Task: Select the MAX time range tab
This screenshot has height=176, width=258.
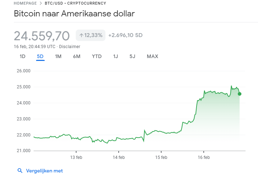Action: (x=153, y=56)
